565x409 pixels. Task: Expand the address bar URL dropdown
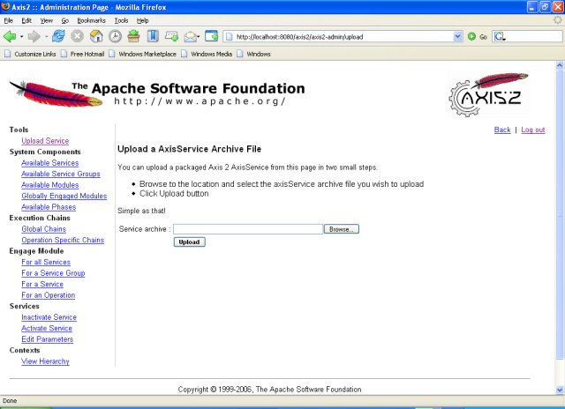coord(457,36)
